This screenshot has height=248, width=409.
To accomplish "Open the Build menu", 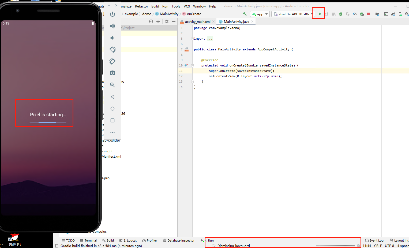I will (155, 6).
